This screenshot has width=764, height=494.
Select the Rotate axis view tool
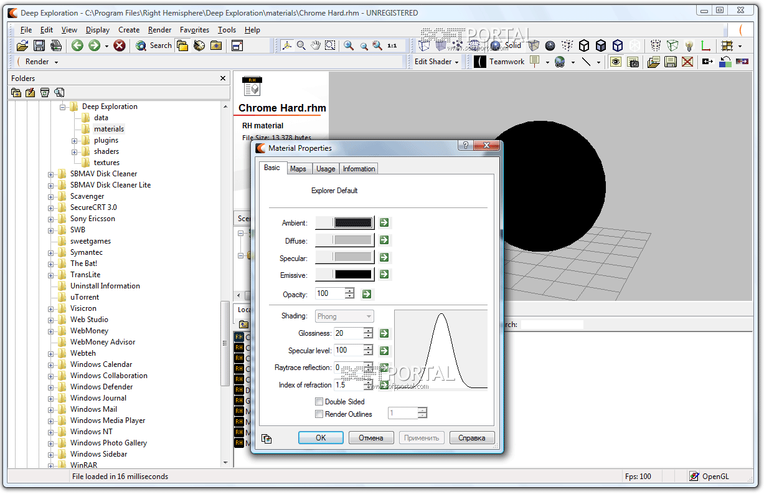[286, 45]
